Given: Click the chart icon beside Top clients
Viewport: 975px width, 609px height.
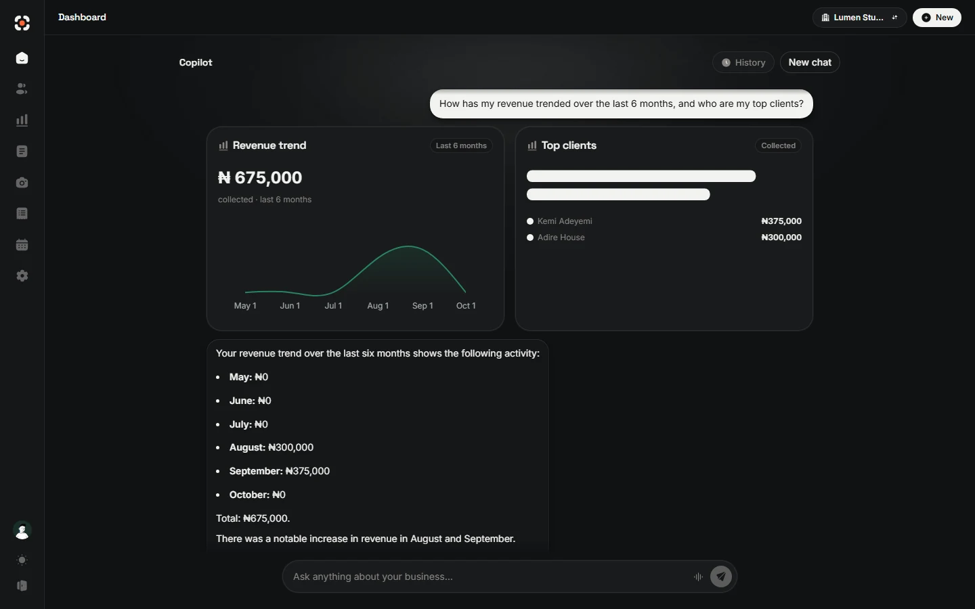Looking at the screenshot, I should point(532,145).
